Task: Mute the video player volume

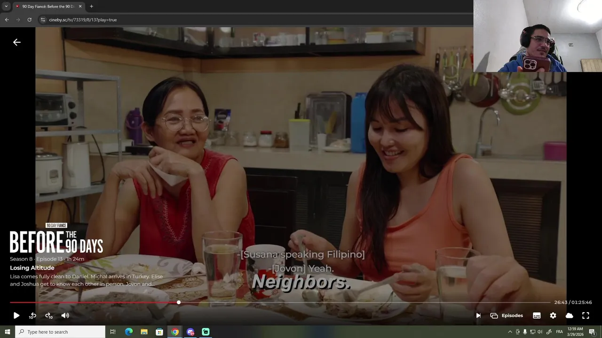Action: pos(65,315)
